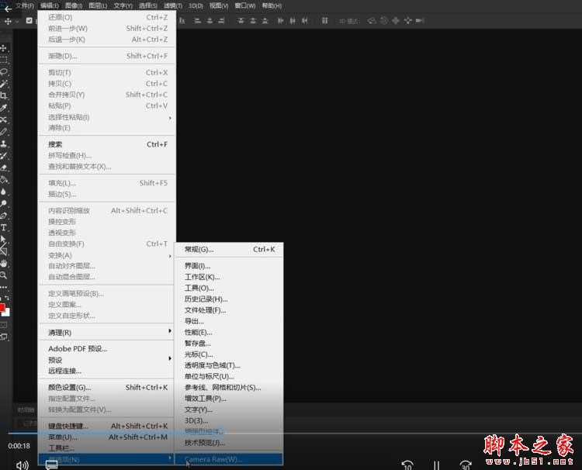
Task: Select the Hand tool
Action: (4, 264)
